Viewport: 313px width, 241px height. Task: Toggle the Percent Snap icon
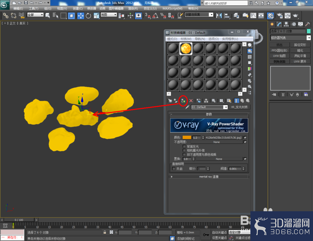click(163, 16)
